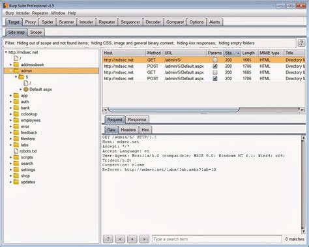This screenshot has height=247, width=309.
Task: Toggle Params checkbox in last POST Default.aspx row
Action: point(215,78)
